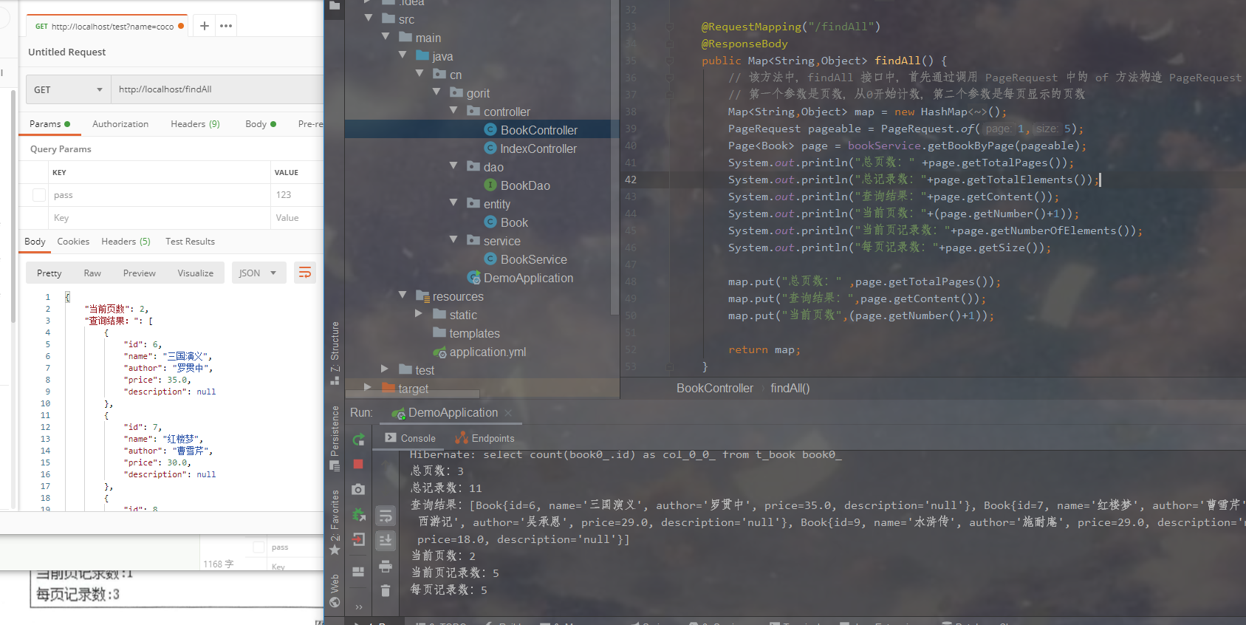The image size is (1246, 625).
Task: Click the request URL field in Postman
Action: tap(218, 89)
